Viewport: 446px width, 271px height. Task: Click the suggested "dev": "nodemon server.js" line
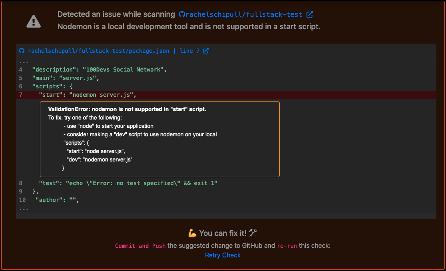coord(100,159)
